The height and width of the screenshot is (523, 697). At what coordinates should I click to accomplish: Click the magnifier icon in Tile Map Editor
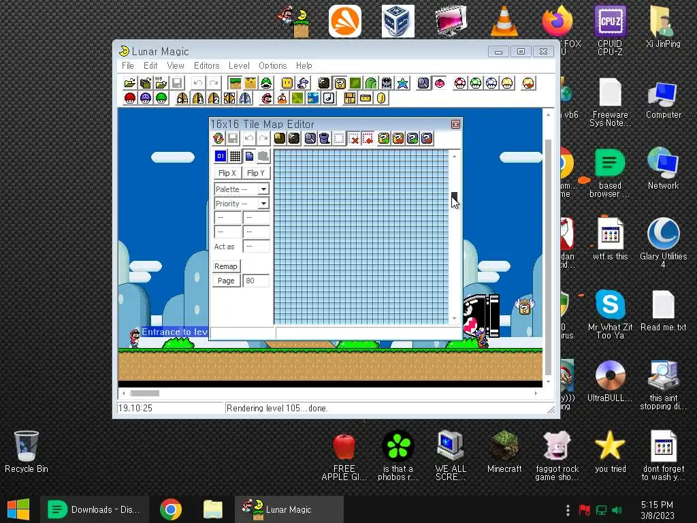click(x=310, y=138)
